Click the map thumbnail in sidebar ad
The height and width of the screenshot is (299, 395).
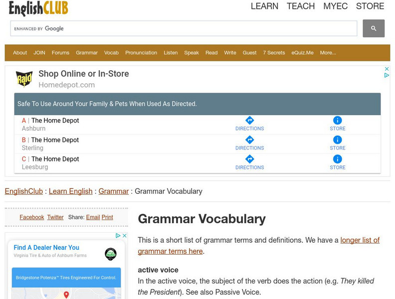pos(66,293)
